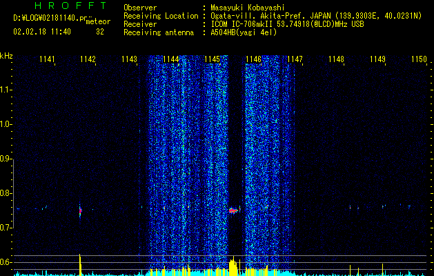Click the date stamp 02.02.18 11:40

click(42, 32)
